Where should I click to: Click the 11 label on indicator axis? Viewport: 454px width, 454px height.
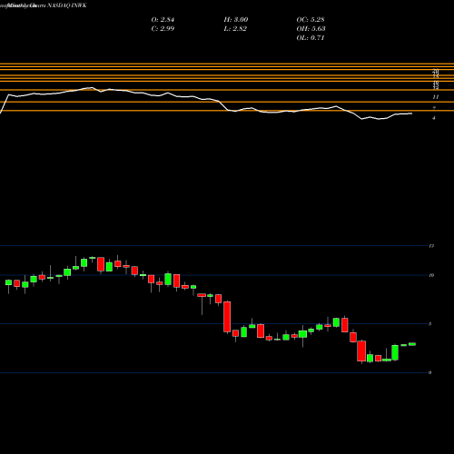click(x=436, y=97)
